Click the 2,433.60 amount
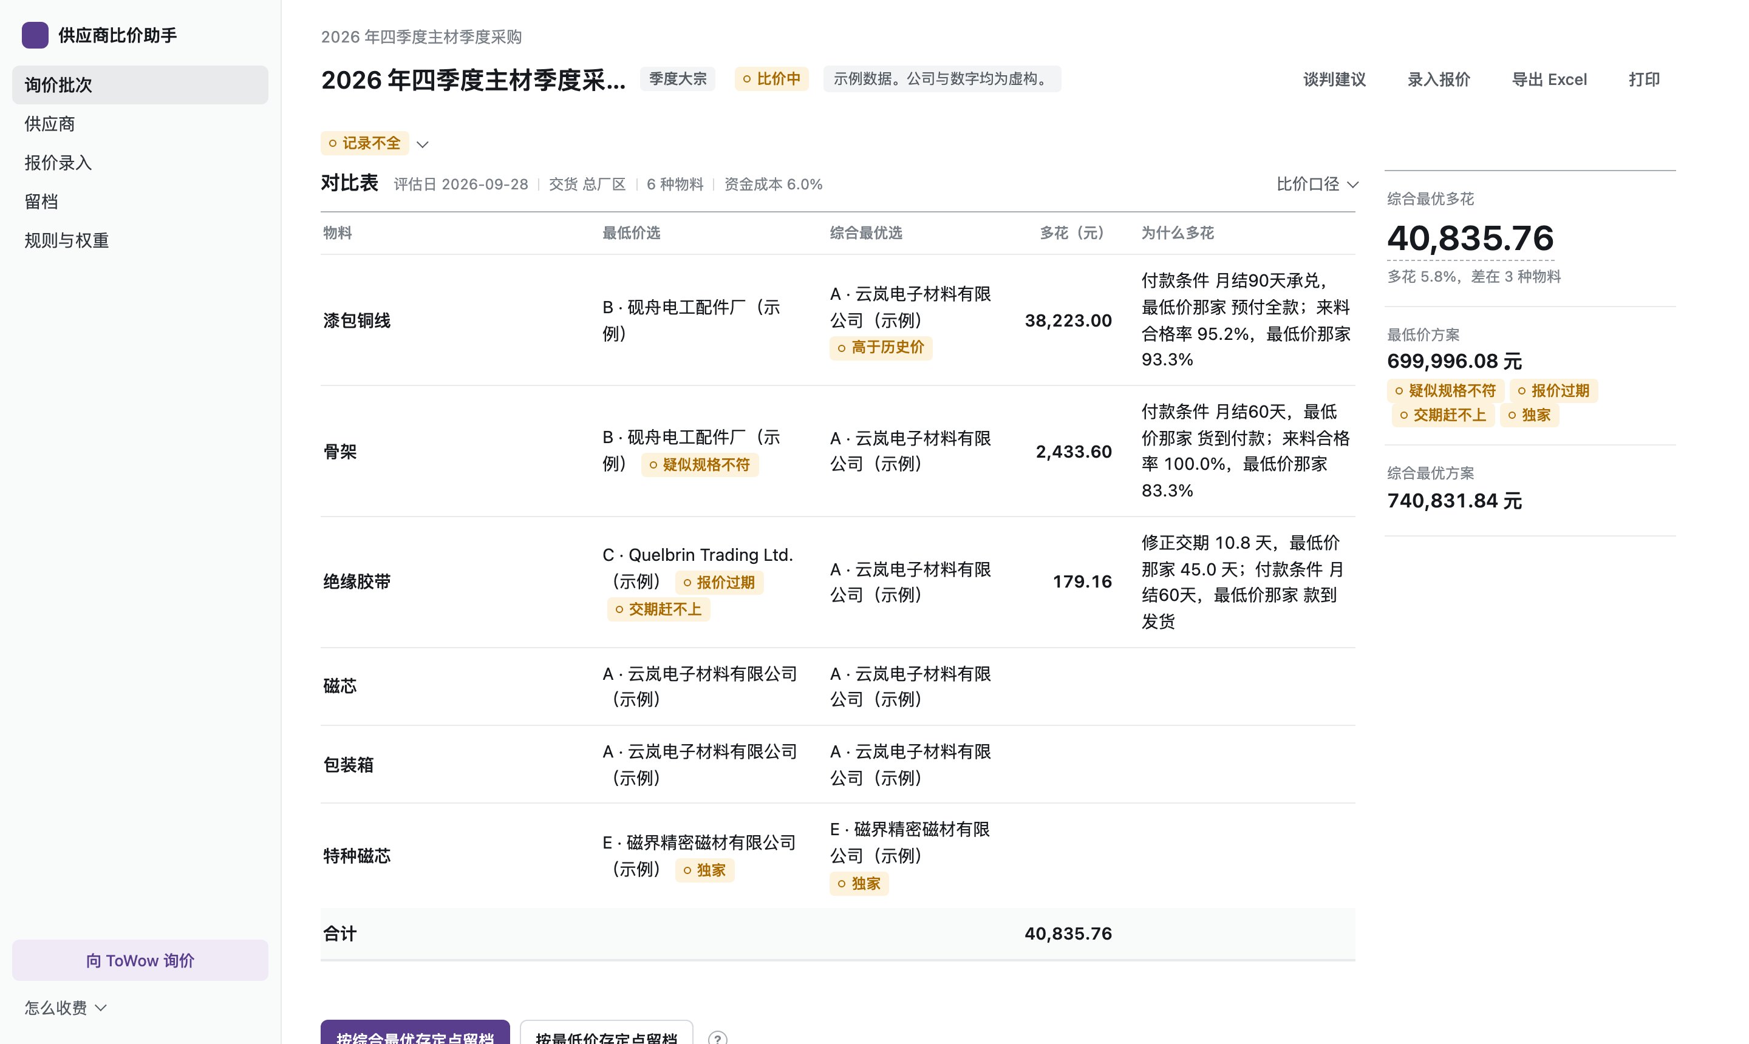Image resolution: width=1749 pixels, height=1044 pixels. (x=1073, y=452)
